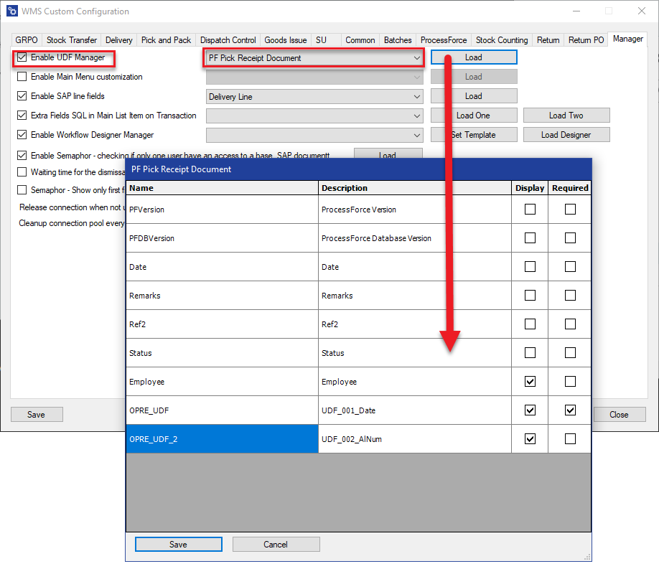
Task: Click the Load Designer button
Action: (x=566, y=135)
